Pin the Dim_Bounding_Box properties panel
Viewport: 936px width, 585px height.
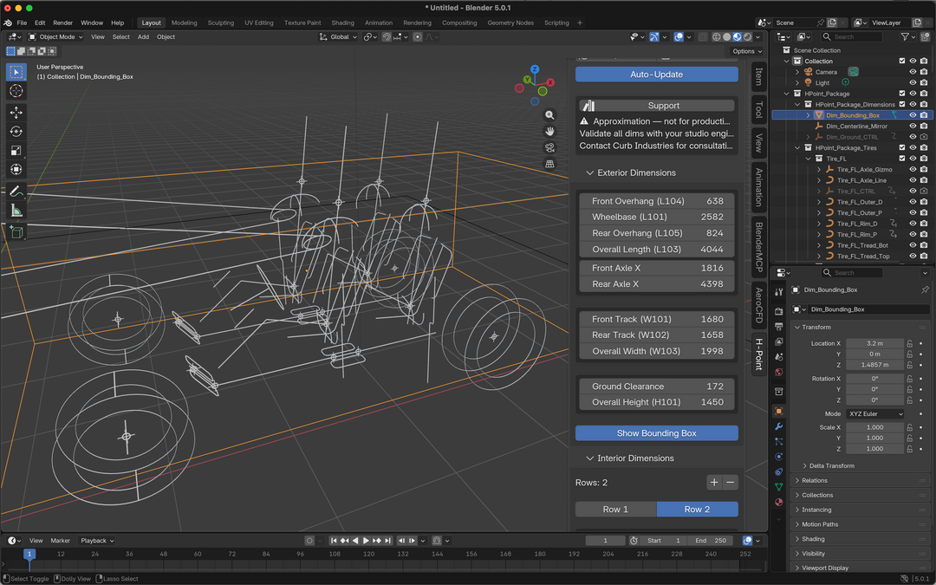coord(925,290)
